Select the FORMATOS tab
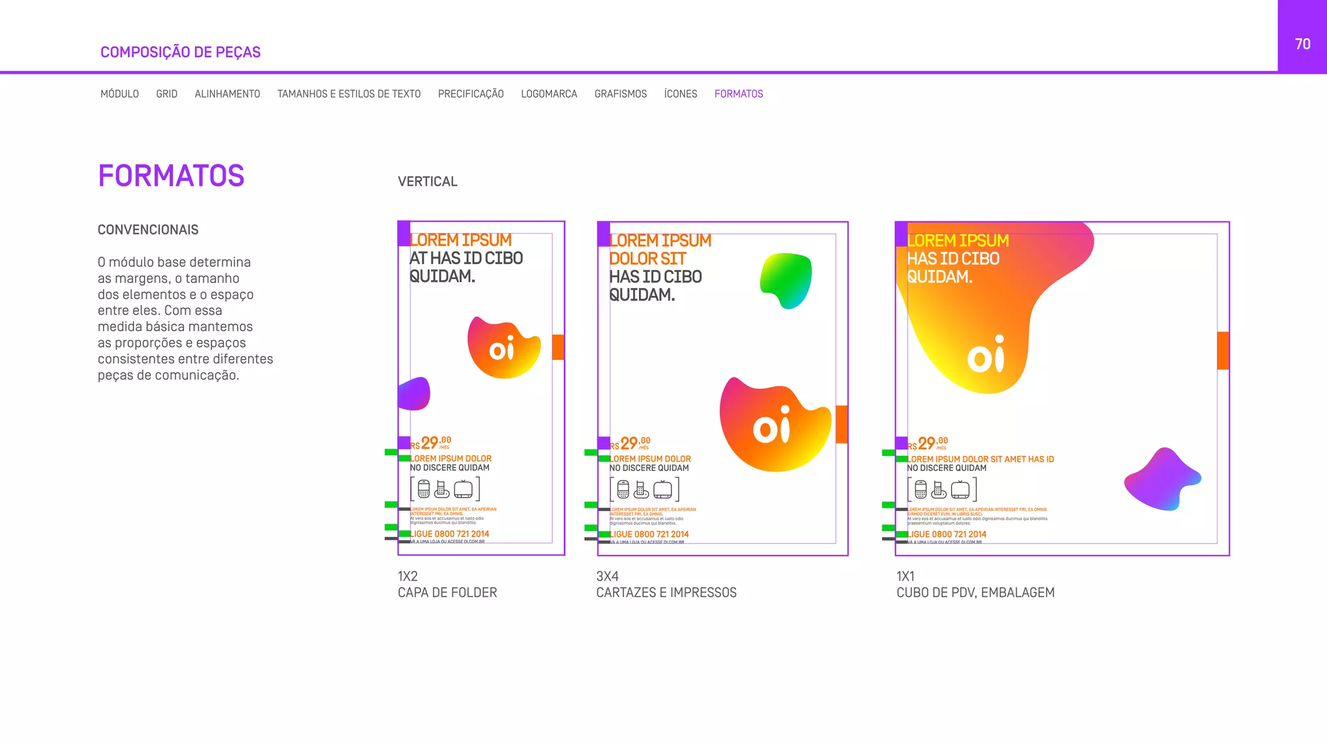This screenshot has width=1327, height=746. (x=739, y=94)
